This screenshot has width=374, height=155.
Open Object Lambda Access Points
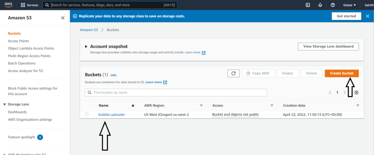[x=31, y=48]
